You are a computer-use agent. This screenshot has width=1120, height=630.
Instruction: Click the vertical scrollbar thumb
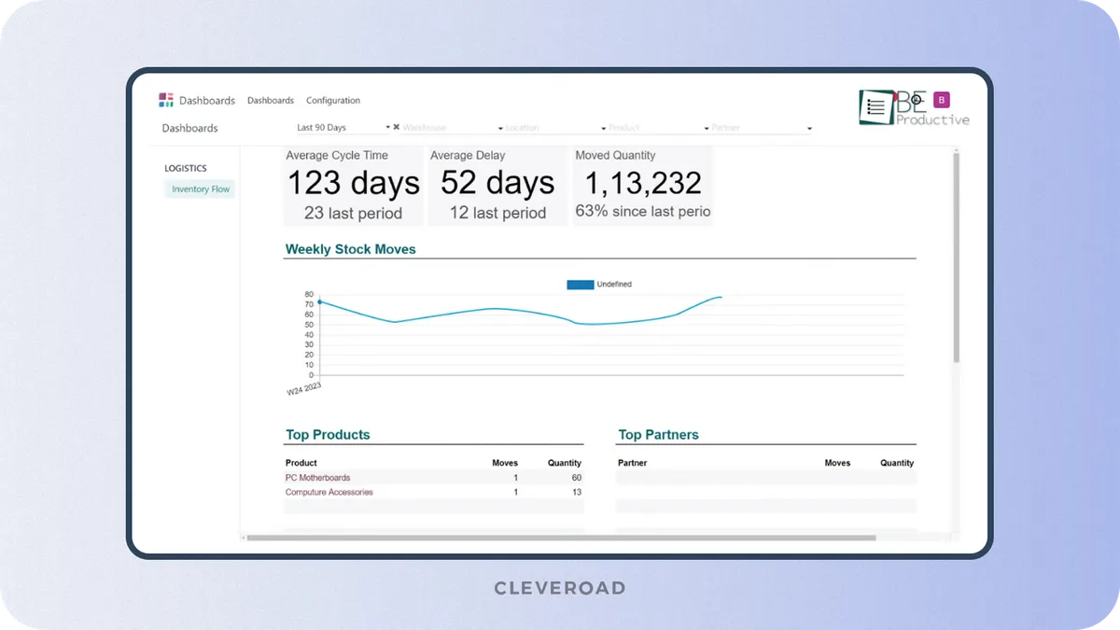point(956,258)
